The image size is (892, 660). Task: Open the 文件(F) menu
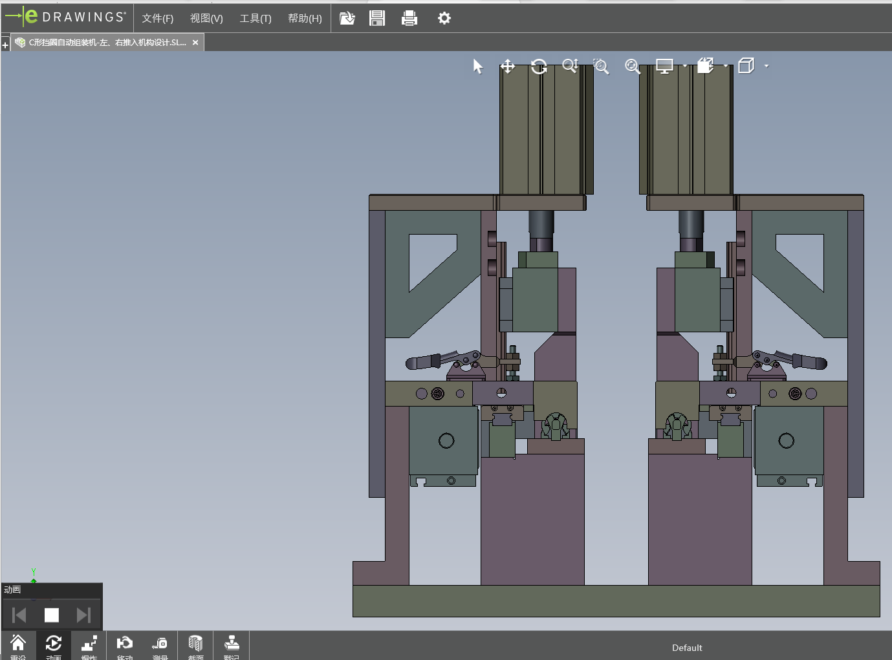158,18
